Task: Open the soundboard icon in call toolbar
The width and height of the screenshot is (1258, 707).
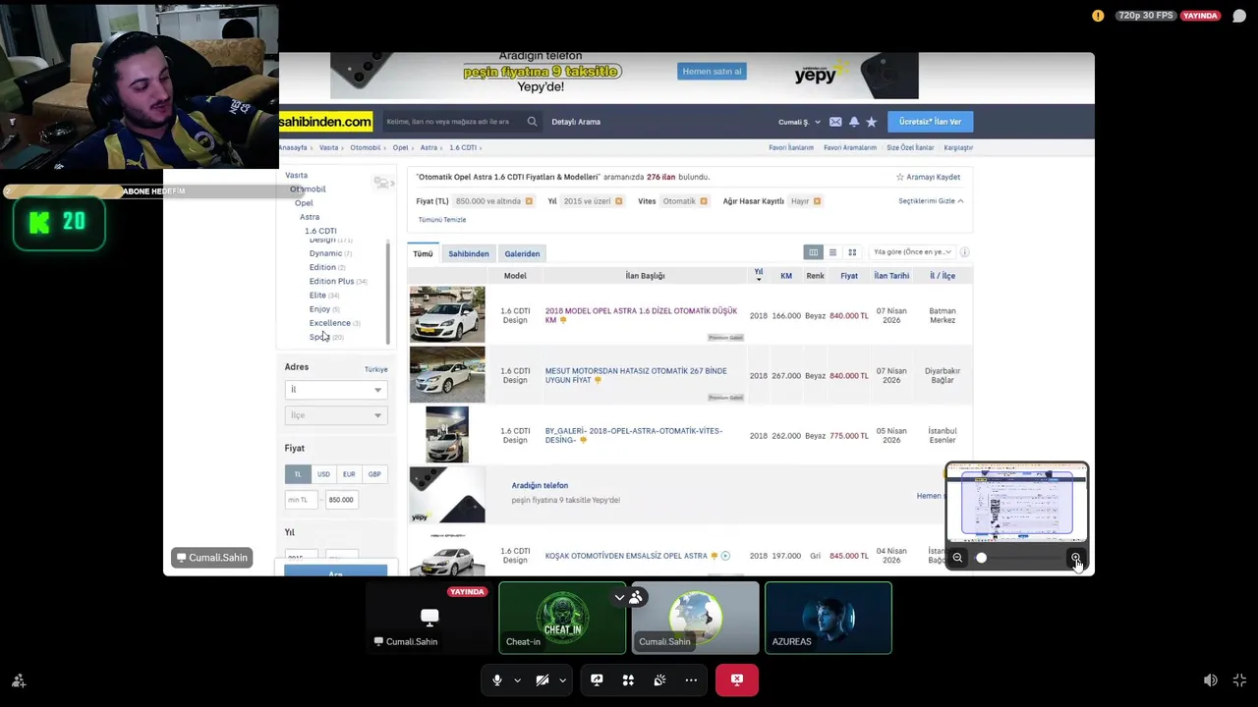Action: pyautogui.click(x=659, y=680)
